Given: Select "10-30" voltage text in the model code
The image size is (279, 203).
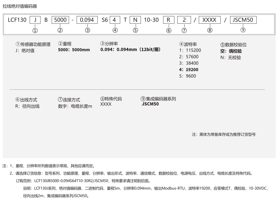Looking at the screenshot, I should [151, 20].
